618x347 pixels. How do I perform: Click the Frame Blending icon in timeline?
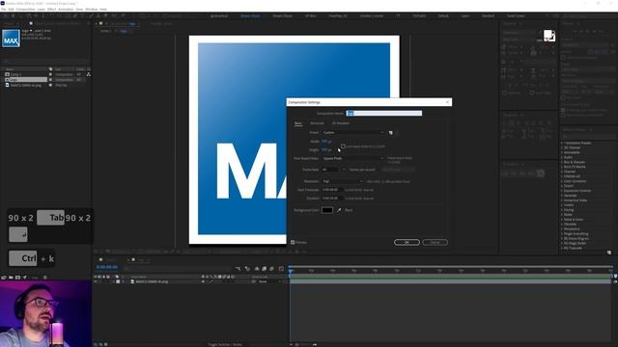pos(264,269)
